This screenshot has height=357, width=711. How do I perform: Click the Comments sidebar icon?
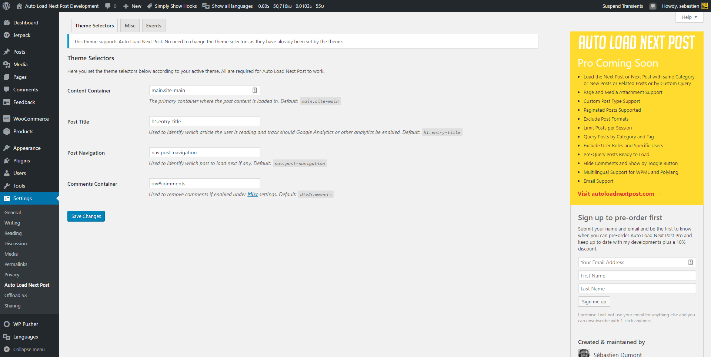click(x=7, y=90)
